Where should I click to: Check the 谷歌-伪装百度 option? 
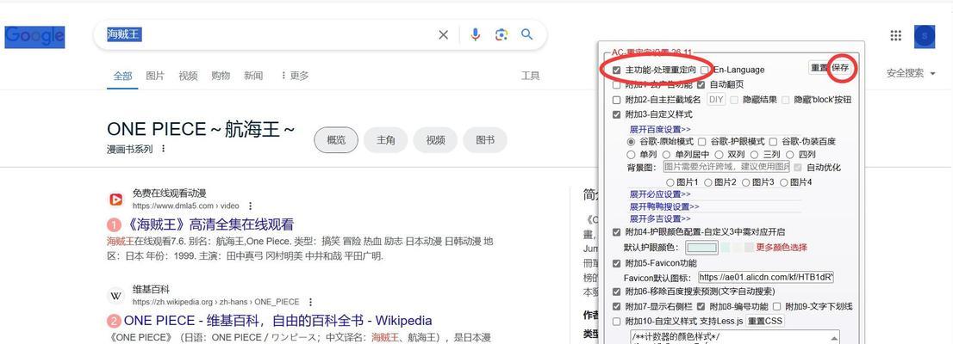coord(773,141)
